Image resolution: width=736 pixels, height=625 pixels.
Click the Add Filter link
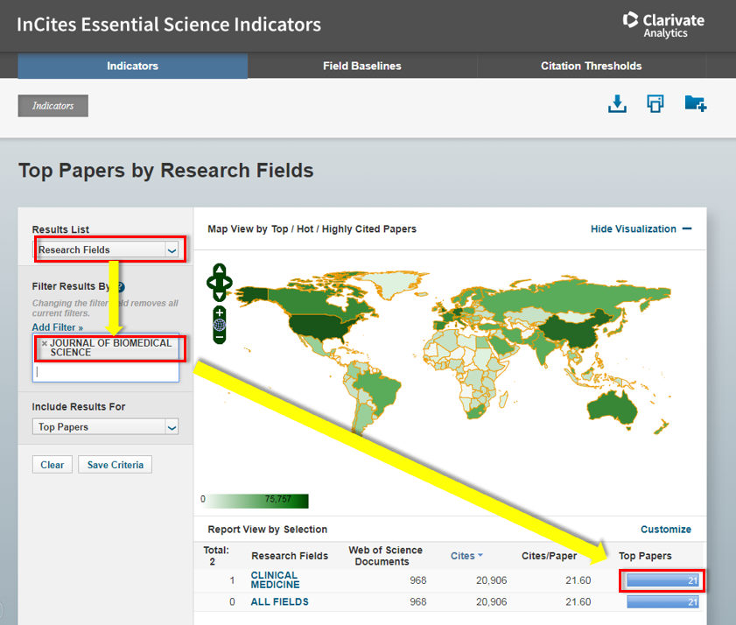point(57,327)
